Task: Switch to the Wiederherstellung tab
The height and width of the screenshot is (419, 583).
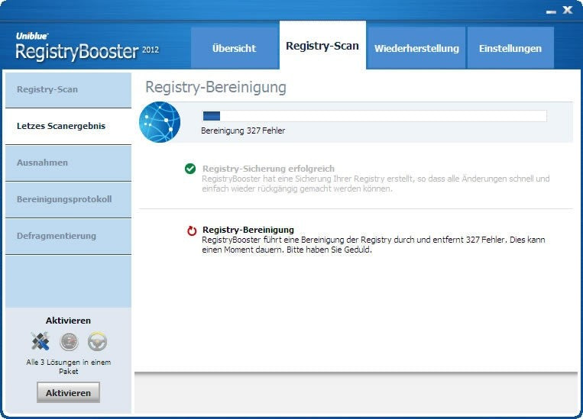Action: [416, 48]
